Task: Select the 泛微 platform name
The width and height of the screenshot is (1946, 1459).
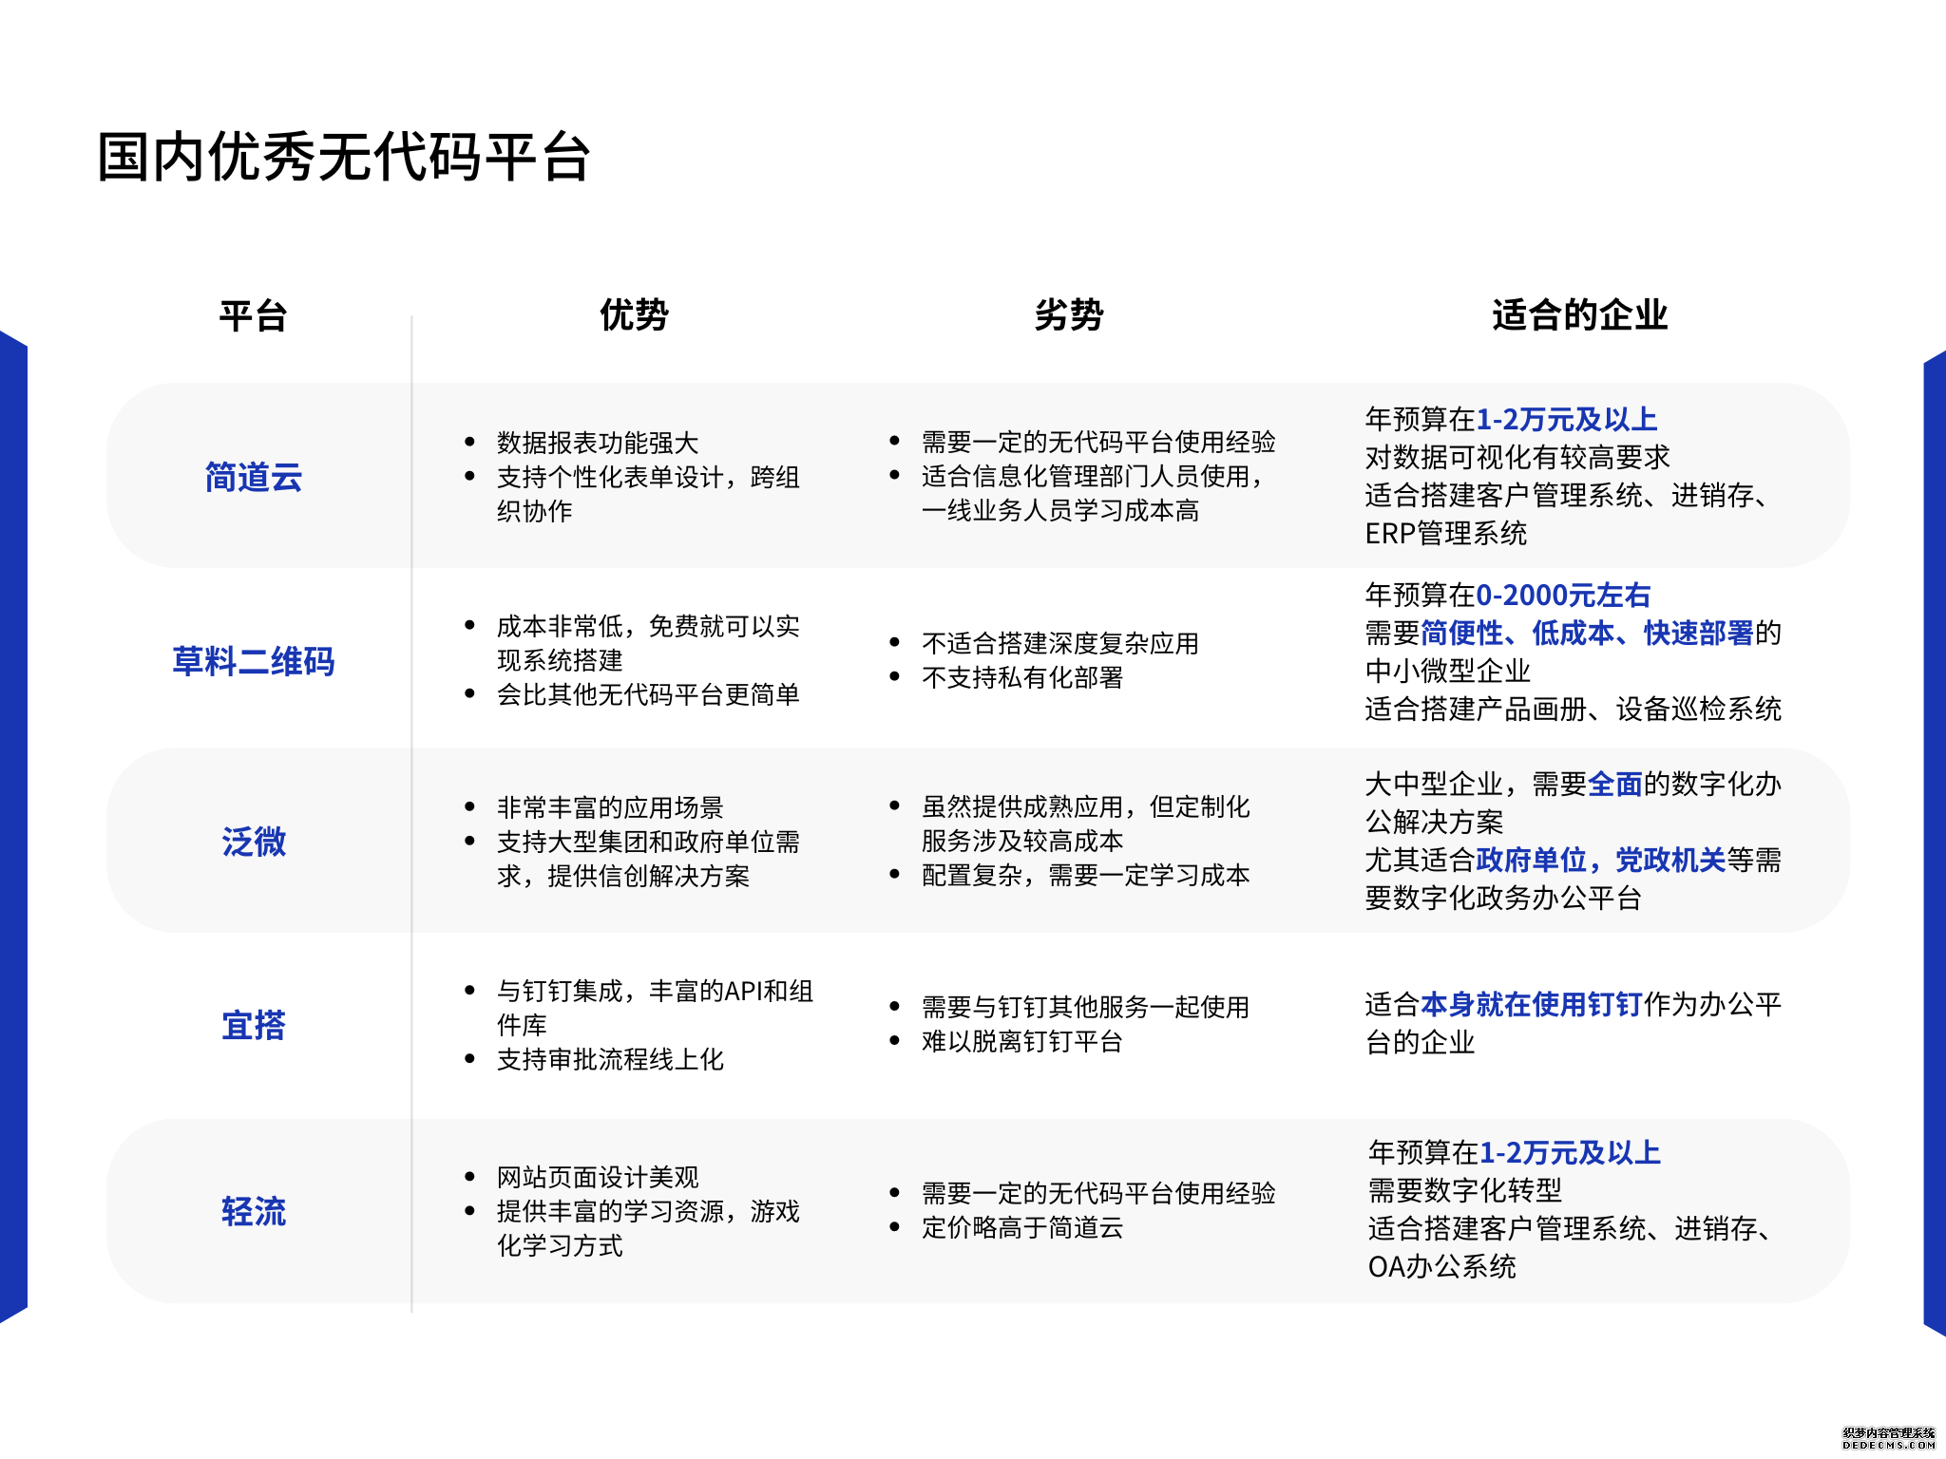Action: point(253,842)
